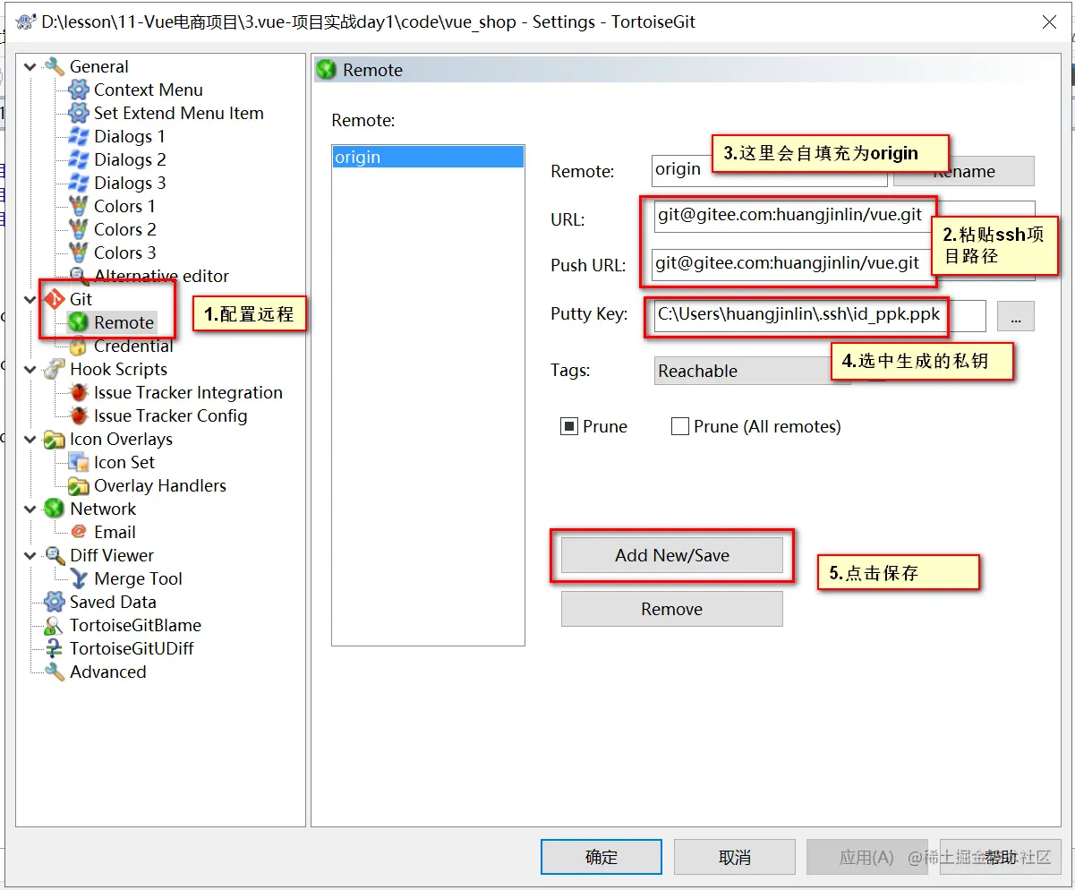Collapse the Git tree node
Viewport: 1075px width, 890px height.
pos(30,299)
